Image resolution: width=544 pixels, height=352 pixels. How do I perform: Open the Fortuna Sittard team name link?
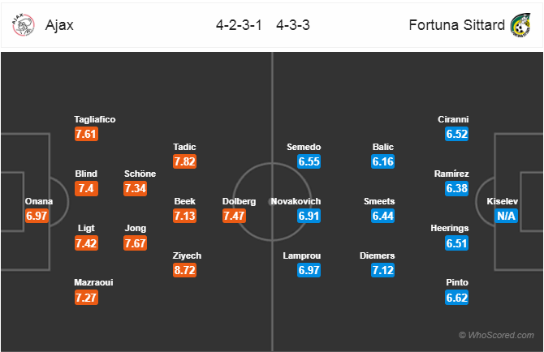click(455, 25)
